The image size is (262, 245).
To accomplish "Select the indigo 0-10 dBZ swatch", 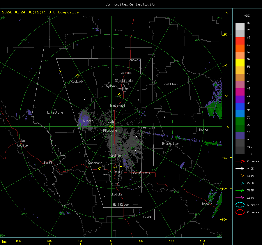I will point(240,136).
